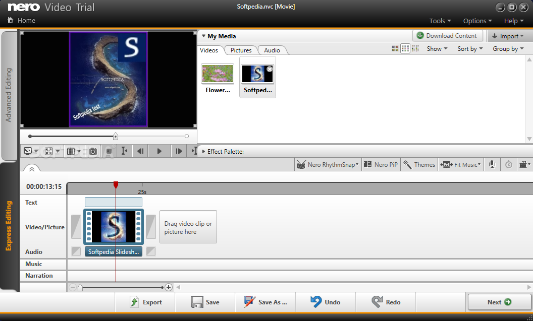Switch to the Videos tab
This screenshot has height=321, width=533.
coord(209,50)
